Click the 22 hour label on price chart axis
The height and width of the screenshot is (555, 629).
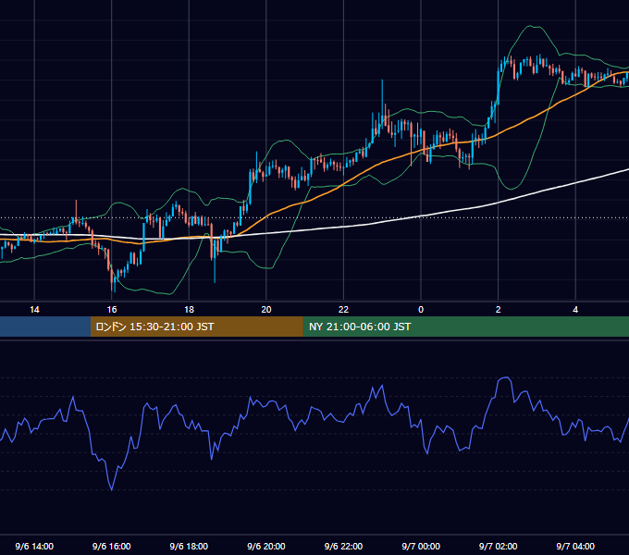tap(343, 310)
